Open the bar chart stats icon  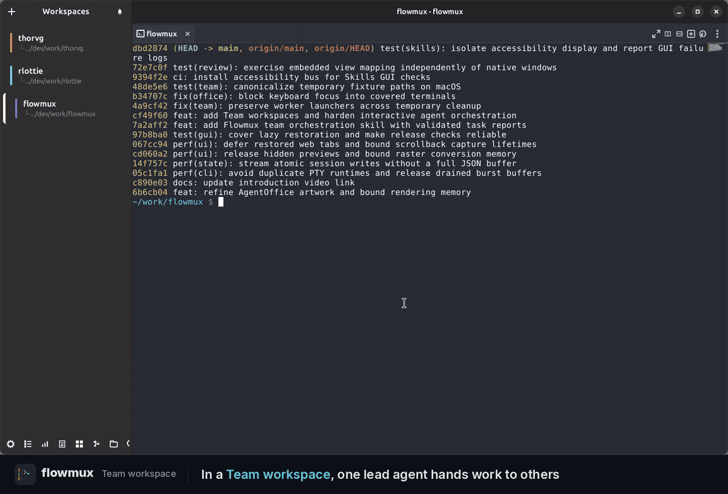pos(45,444)
